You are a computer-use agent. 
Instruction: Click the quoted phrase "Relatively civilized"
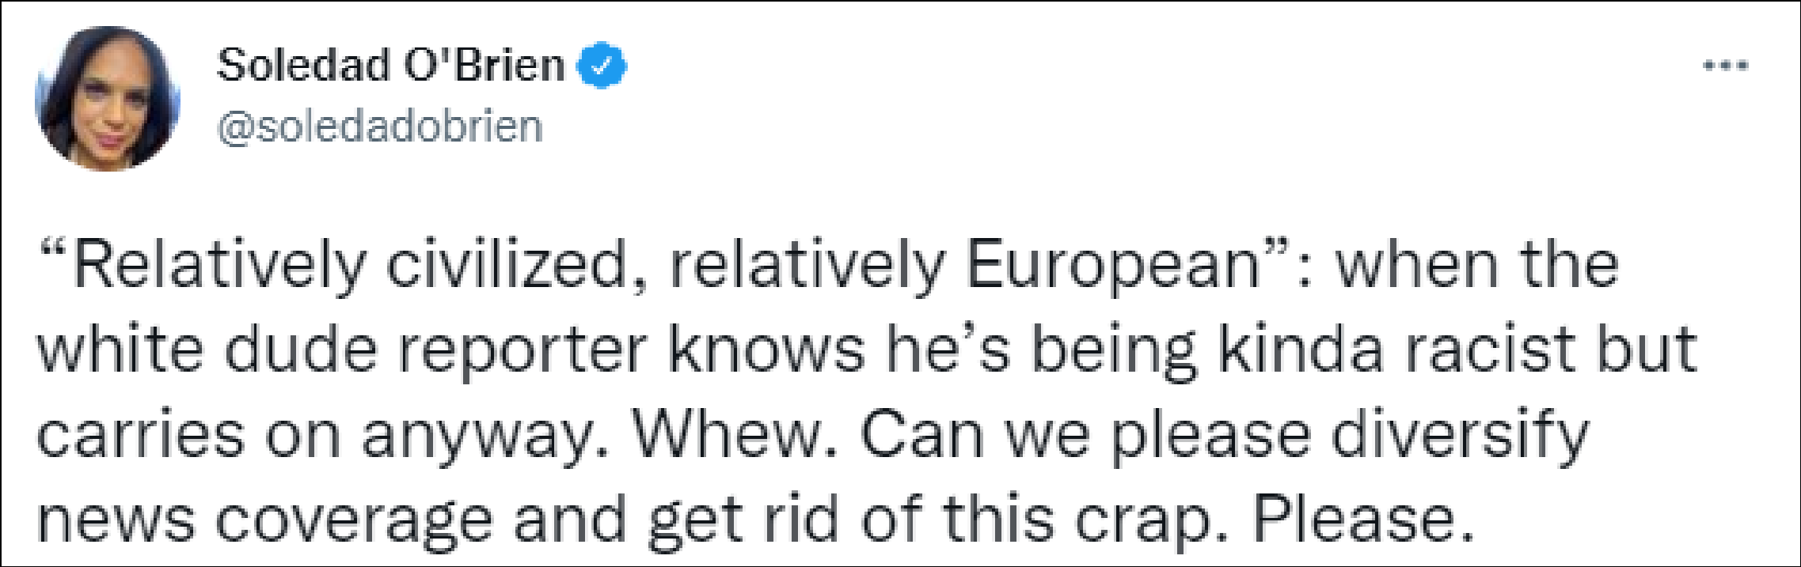coord(340,265)
